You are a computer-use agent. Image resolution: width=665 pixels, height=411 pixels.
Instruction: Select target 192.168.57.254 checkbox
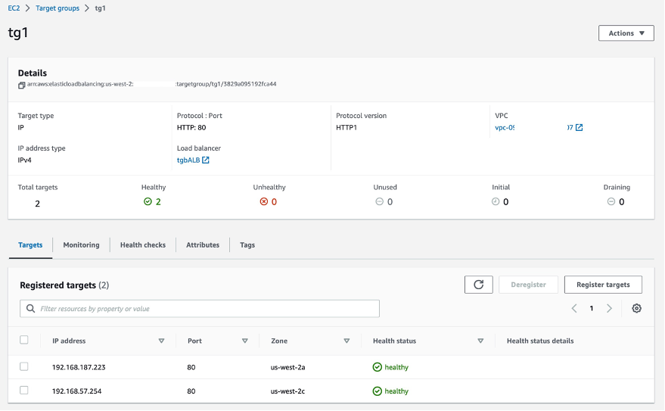[x=23, y=391]
